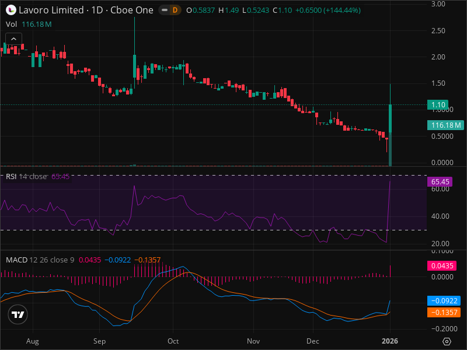Click the -0.2000 MACD scale value
Screen dimensions: 467x350
point(443,329)
